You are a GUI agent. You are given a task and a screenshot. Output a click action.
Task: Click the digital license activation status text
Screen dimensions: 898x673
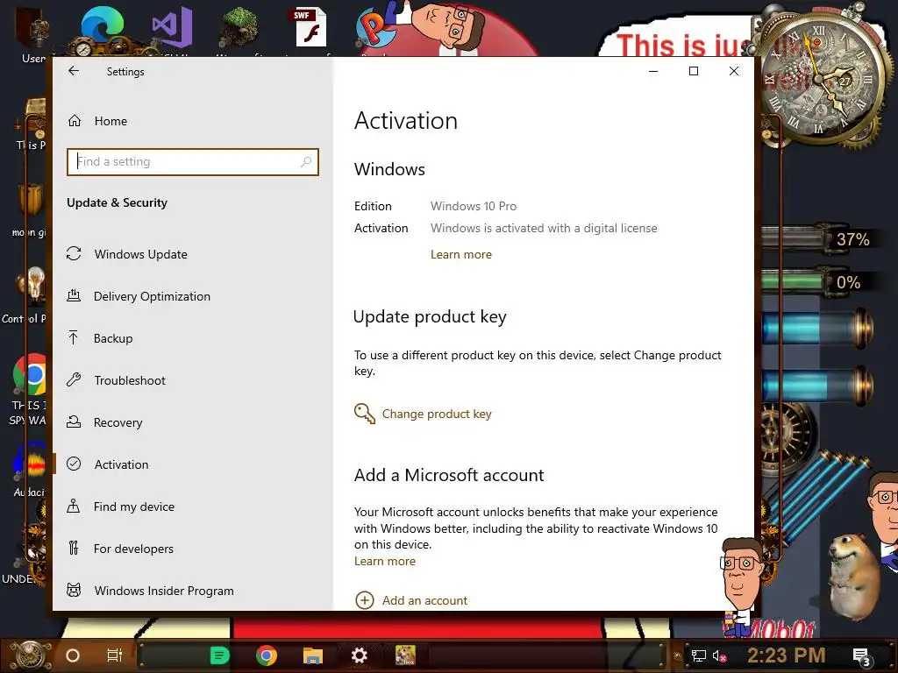coord(544,229)
